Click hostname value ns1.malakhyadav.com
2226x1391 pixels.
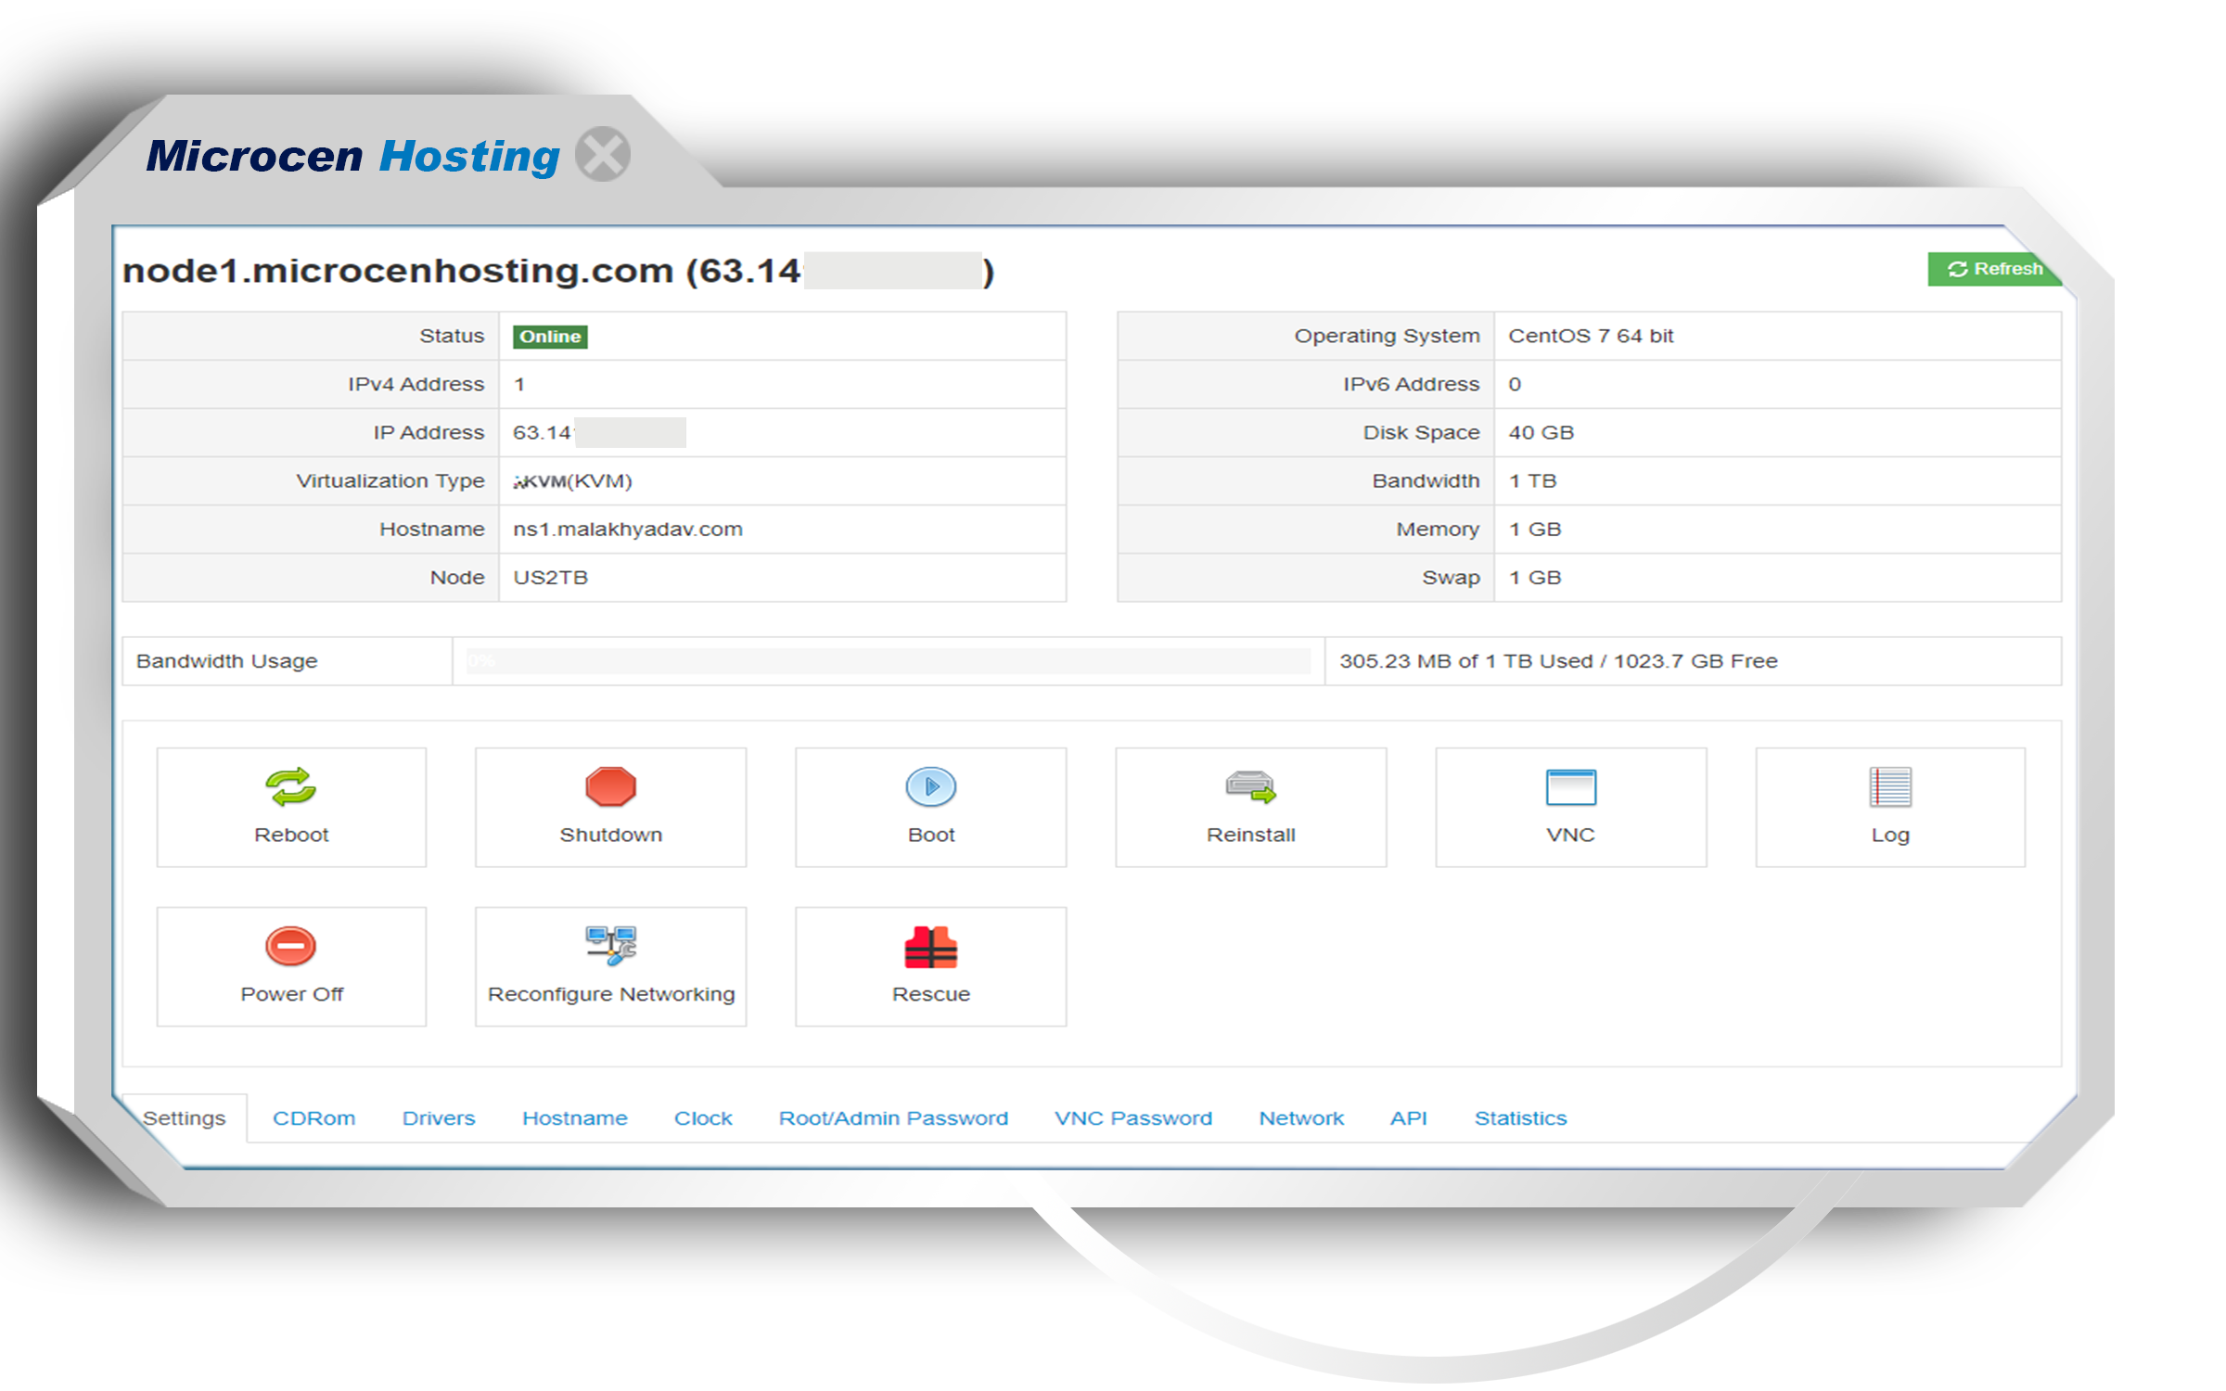coord(628,529)
